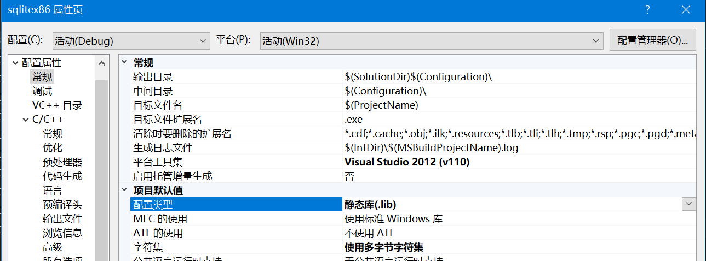Screen dimensions: 706x261
Task: Close the sqlitex86 属性页 dialog
Action: click(x=686, y=10)
